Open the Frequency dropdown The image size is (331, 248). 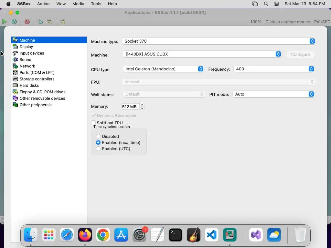(x=274, y=69)
